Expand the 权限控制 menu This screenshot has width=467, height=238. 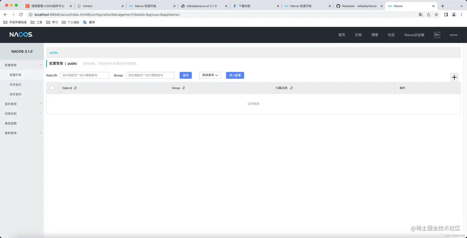click(x=22, y=114)
